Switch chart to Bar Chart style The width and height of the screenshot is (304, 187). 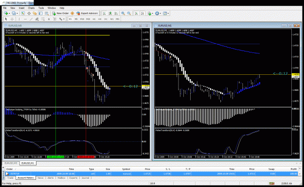click(x=104, y=14)
